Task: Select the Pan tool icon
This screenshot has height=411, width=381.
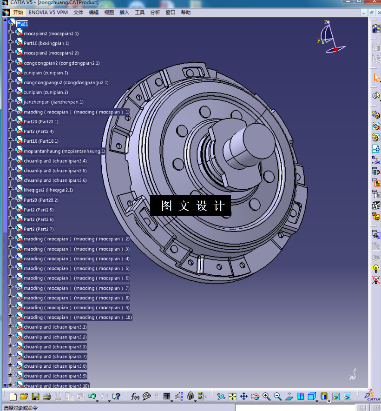Action: 243,396
